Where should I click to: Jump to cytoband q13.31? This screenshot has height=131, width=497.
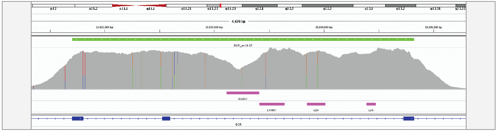435,6
